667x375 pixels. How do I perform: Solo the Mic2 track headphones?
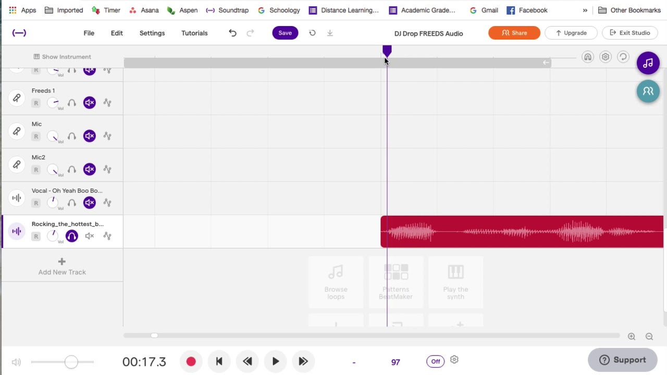[x=72, y=169]
